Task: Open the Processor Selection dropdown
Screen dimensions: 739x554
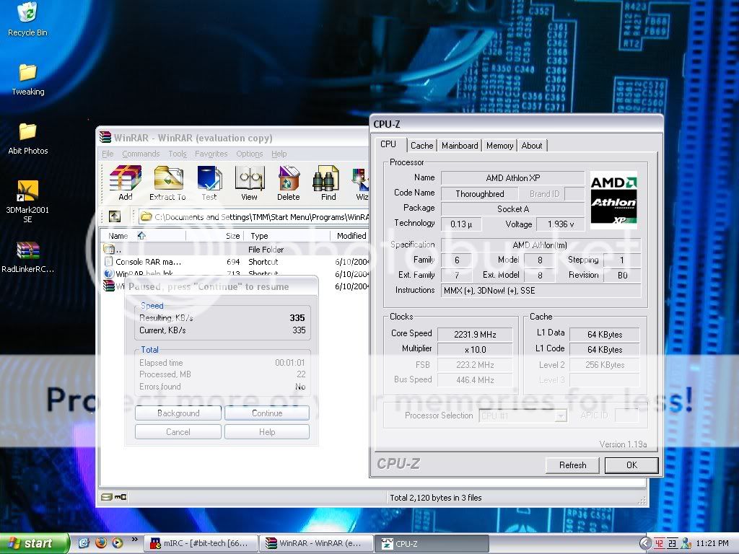Action: (560, 416)
